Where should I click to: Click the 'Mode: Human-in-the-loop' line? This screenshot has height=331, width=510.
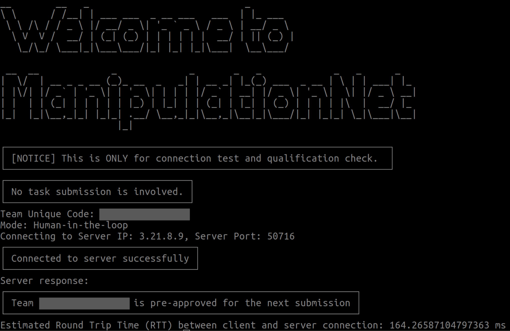[x=64, y=225]
